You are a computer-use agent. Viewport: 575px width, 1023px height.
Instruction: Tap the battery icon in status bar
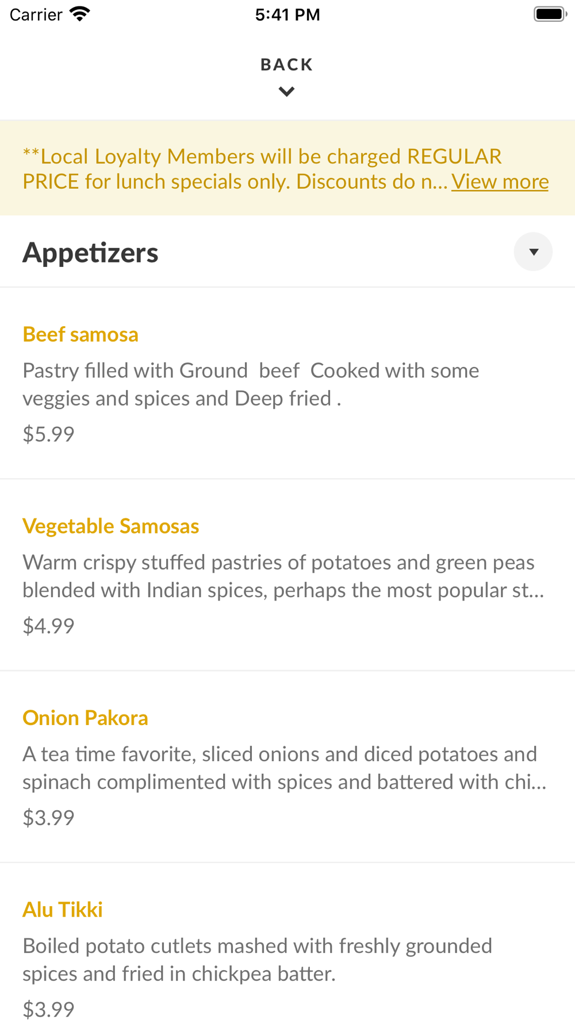[550, 14]
